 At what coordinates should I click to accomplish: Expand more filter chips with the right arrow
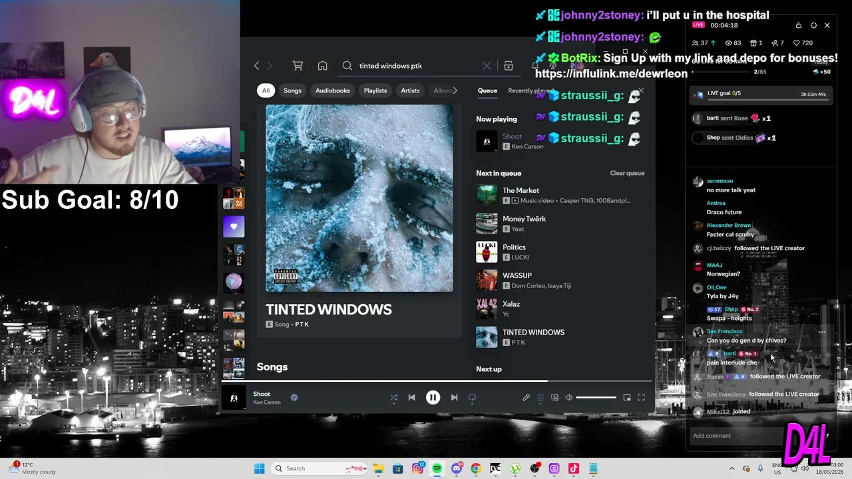[455, 90]
